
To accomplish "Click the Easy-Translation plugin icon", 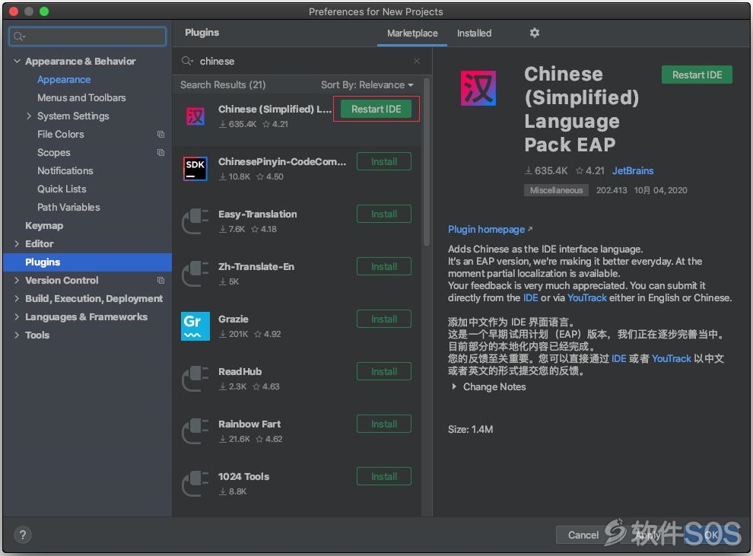I will click(195, 221).
